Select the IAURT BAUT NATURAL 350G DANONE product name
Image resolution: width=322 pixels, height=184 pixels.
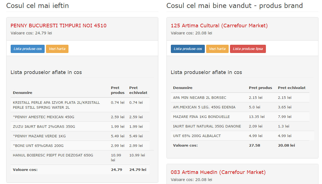click(207, 126)
